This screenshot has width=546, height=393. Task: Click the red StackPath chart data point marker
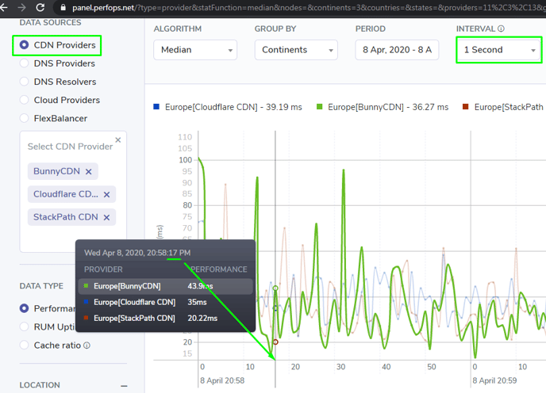pyautogui.click(x=275, y=342)
